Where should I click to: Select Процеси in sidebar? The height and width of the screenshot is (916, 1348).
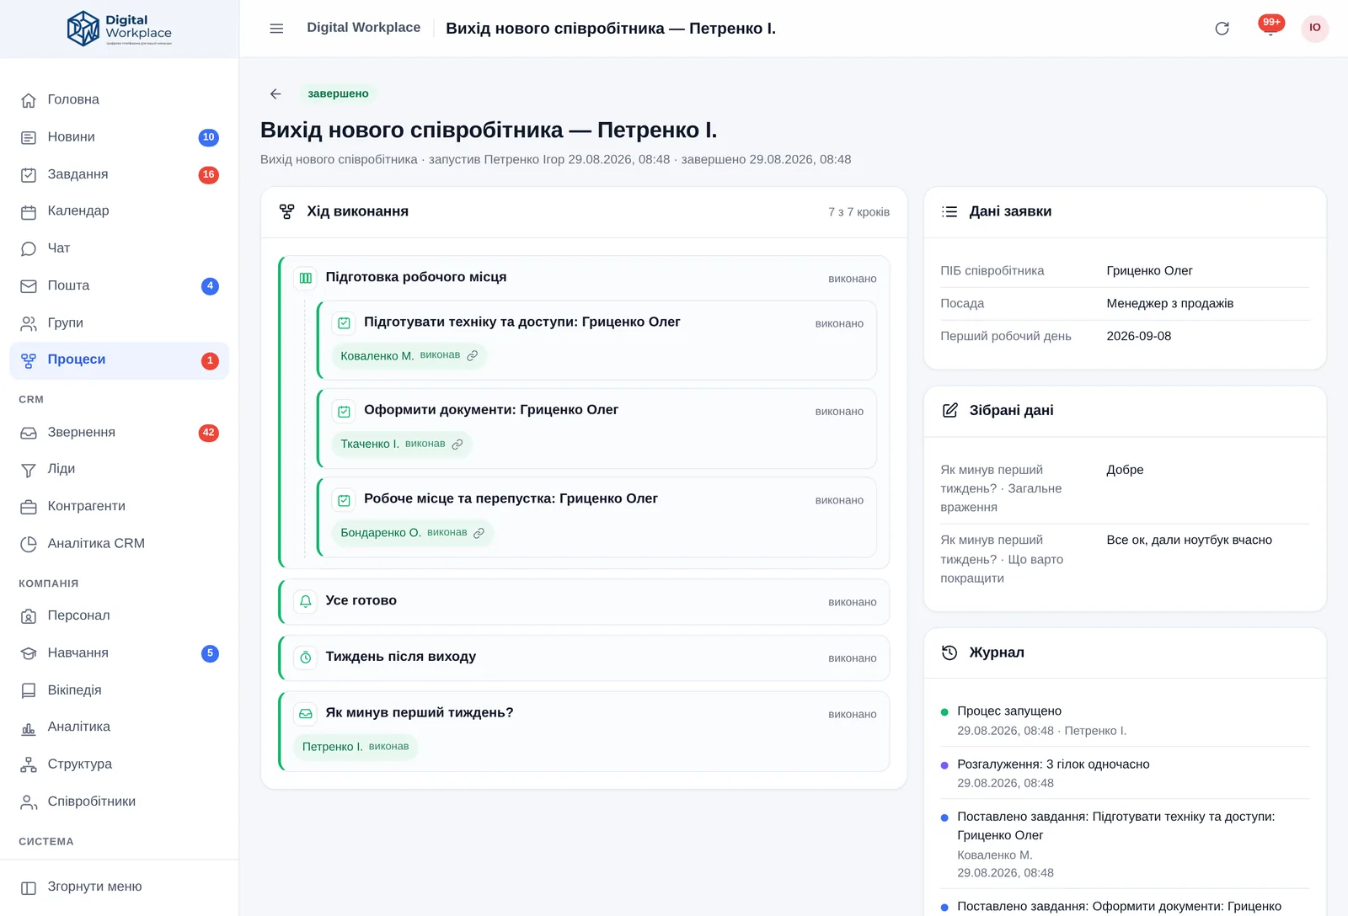[x=119, y=360]
